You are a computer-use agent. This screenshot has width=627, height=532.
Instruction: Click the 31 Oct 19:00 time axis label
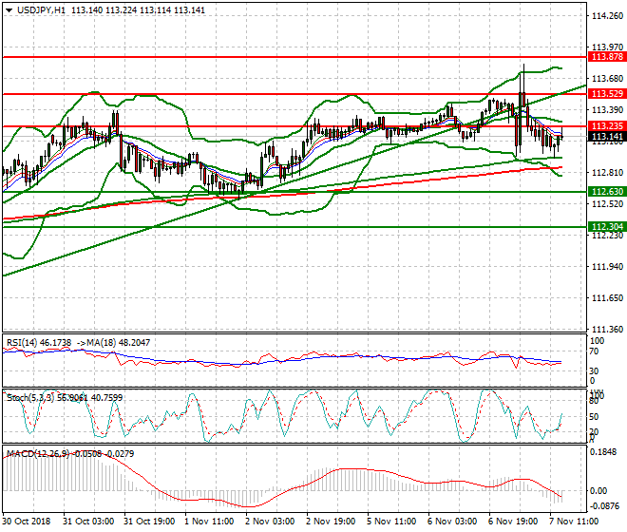(x=149, y=522)
